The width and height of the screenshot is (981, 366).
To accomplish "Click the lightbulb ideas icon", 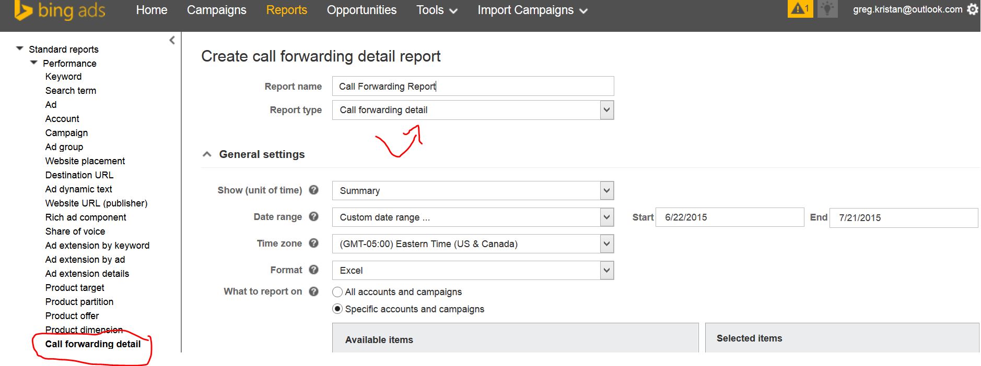I will point(827,9).
